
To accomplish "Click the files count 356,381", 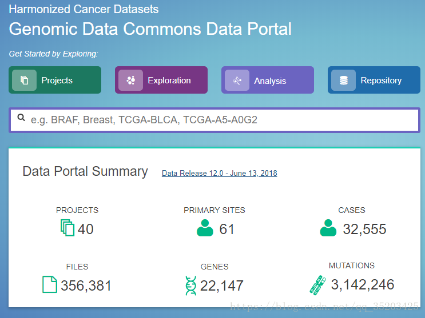I will pyautogui.click(x=86, y=286).
